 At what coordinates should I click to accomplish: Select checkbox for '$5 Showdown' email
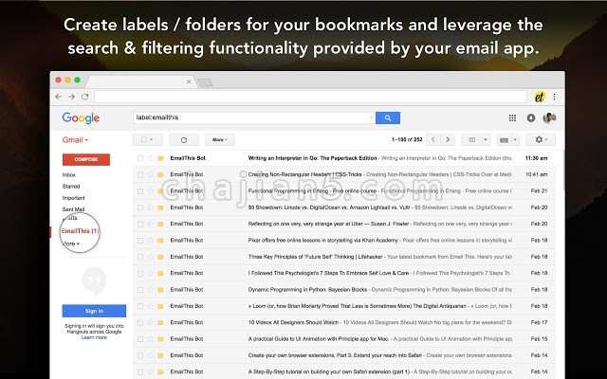coord(140,208)
